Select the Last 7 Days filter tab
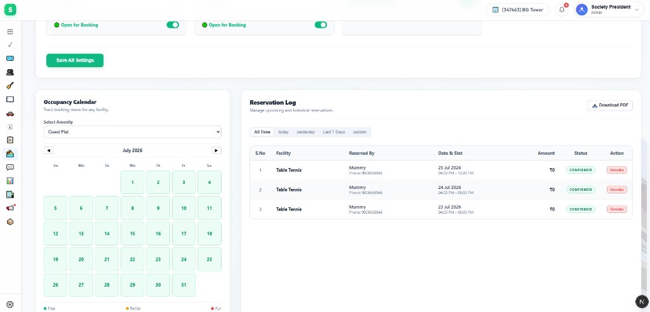The width and height of the screenshot is (650, 312). tap(334, 132)
